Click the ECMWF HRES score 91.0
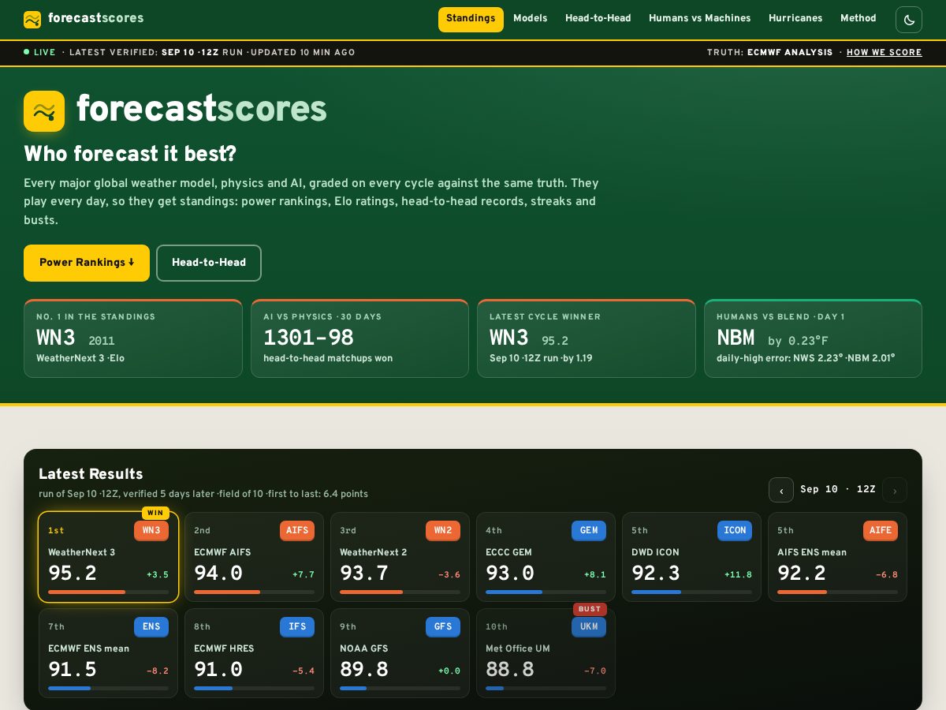The width and height of the screenshot is (946, 710). (x=218, y=670)
